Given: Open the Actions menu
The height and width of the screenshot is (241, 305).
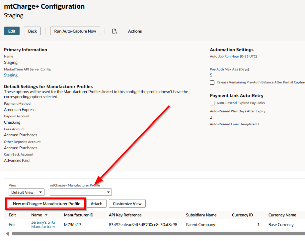Looking at the screenshot, I should pos(135,31).
